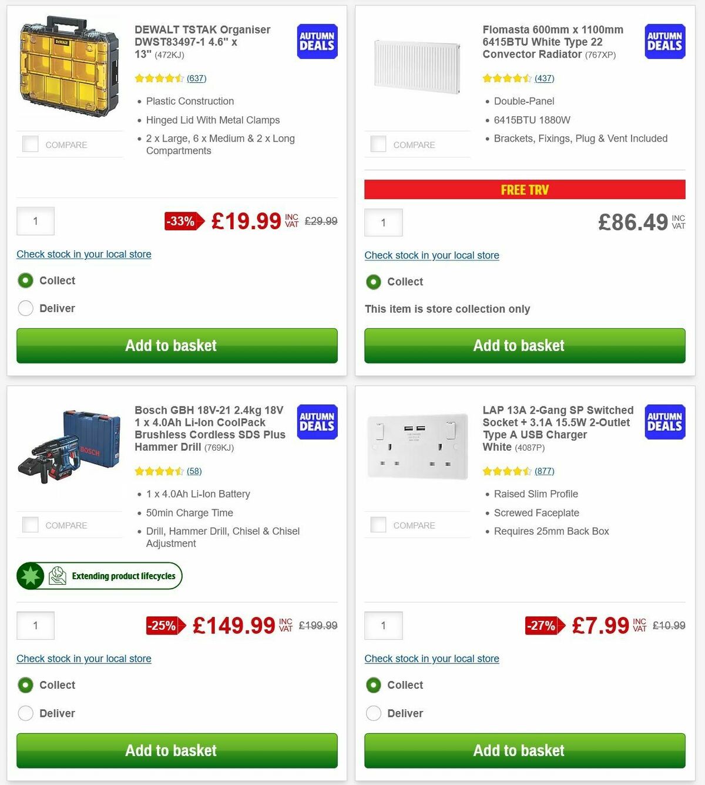
Task: Select Collect for the Bosch hammer drill
Action: [25, 685]
